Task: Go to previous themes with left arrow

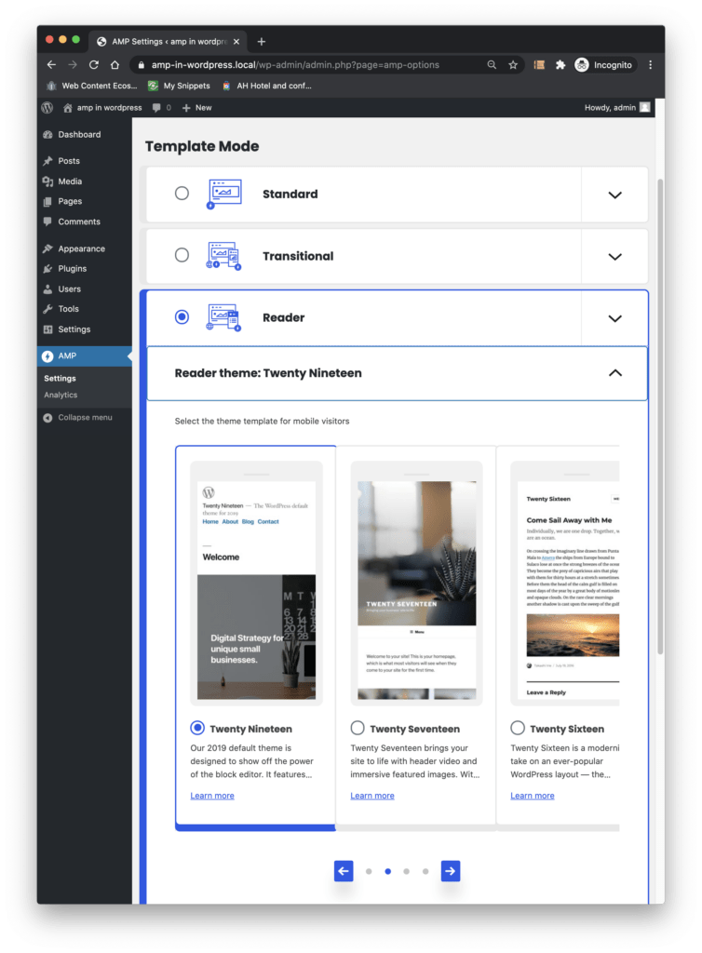Action: coord(344,871)
